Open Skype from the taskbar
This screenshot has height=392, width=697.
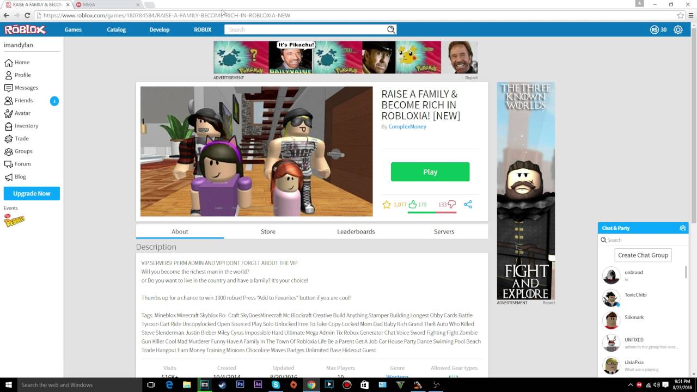276,384
